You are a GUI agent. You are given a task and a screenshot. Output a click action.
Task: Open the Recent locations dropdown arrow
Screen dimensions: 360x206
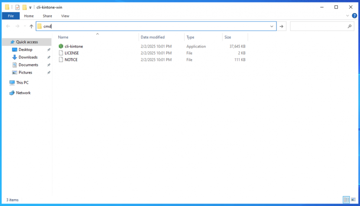point(25,26)
